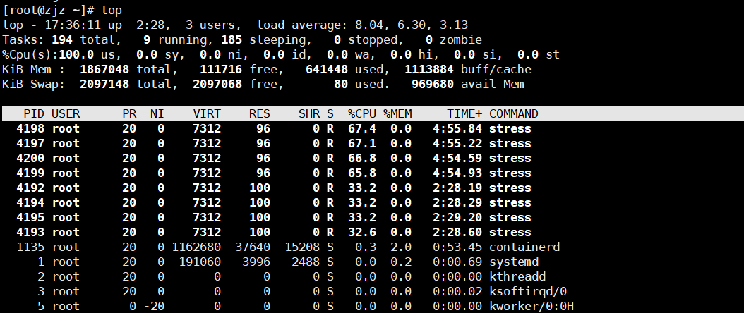Click the 4:55.84 time value

pyautogui.click(x=457, y=129)
